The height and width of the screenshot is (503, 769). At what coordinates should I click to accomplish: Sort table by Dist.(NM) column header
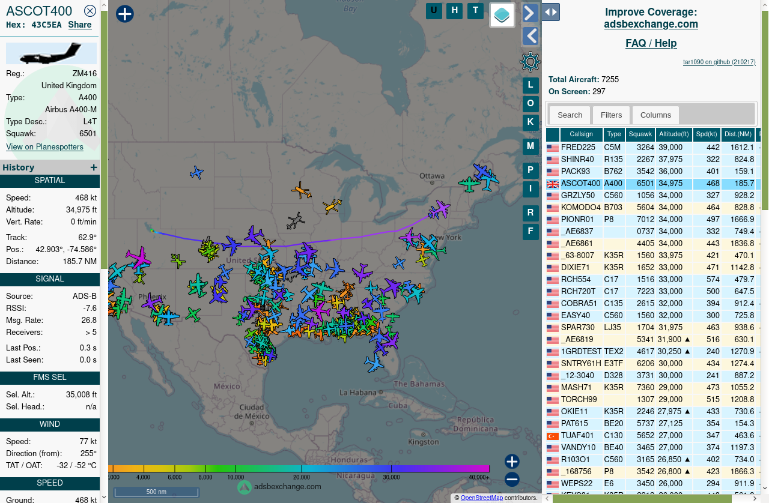[738, 134]
